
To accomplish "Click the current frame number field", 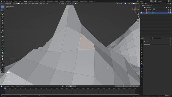I will coord(118,86).
